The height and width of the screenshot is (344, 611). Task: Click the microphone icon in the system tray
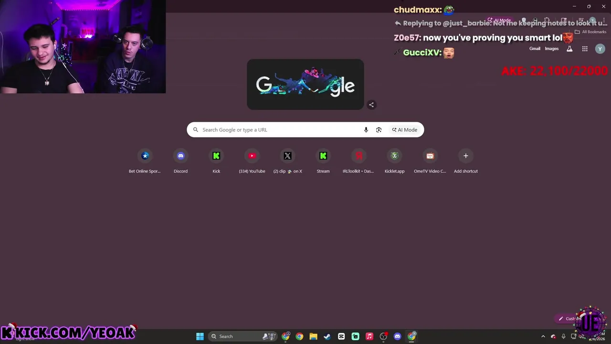click(563, 336)
